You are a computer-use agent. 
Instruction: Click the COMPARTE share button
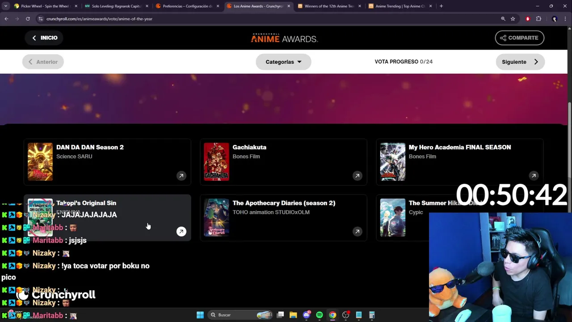coord(519,38)
